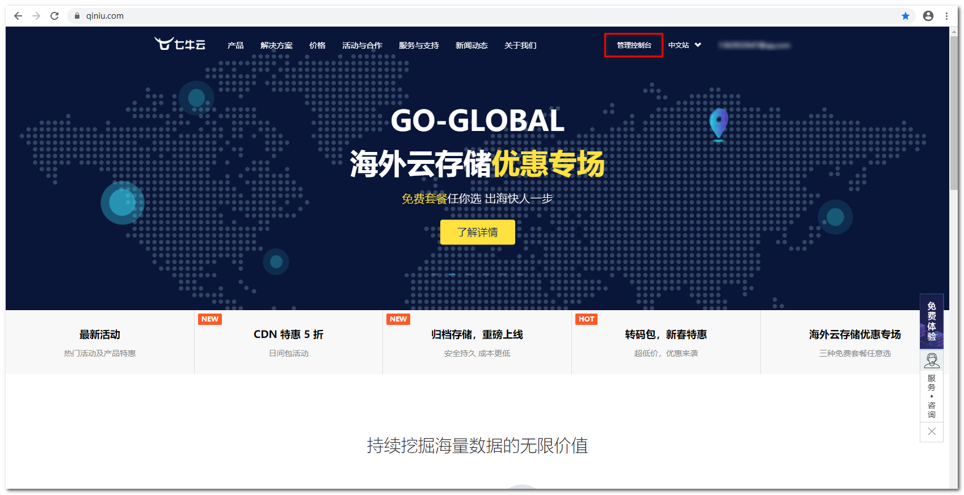Click the browser back arrow
This screenshot has width=964, height=495.
click(x=18, y=16)
